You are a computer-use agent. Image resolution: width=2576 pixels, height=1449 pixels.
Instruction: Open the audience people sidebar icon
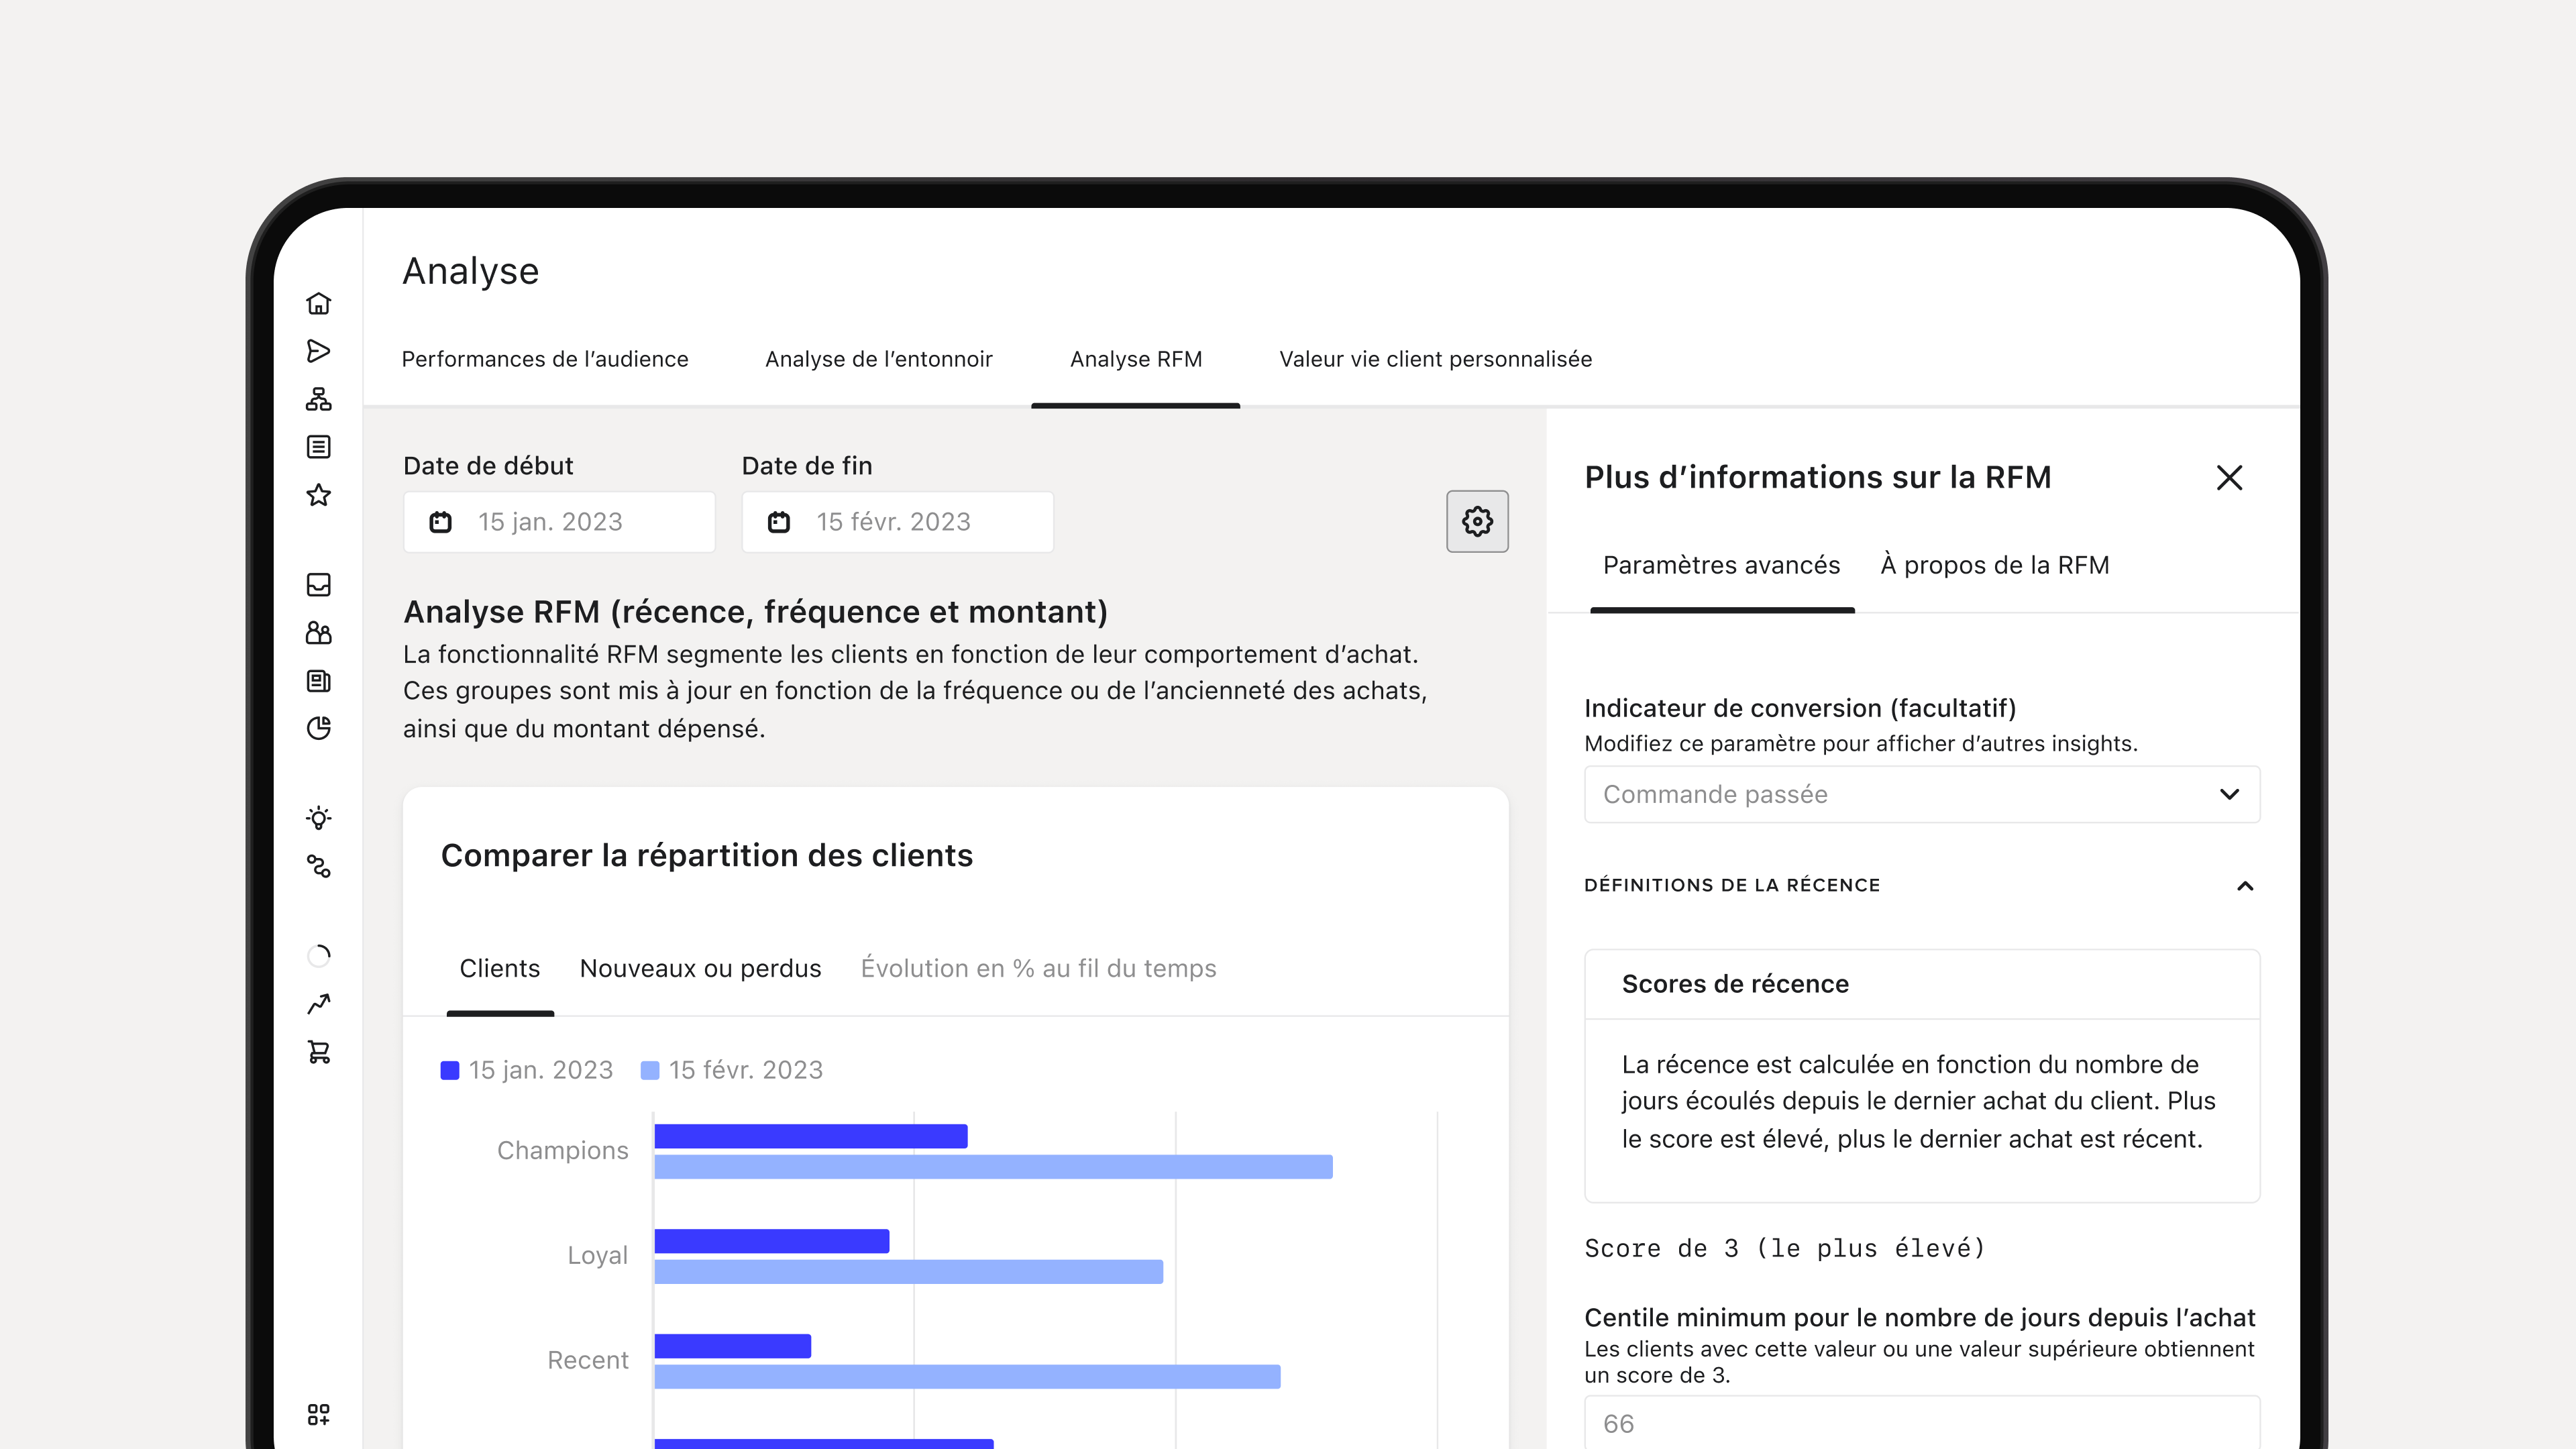tap(318, 633)
